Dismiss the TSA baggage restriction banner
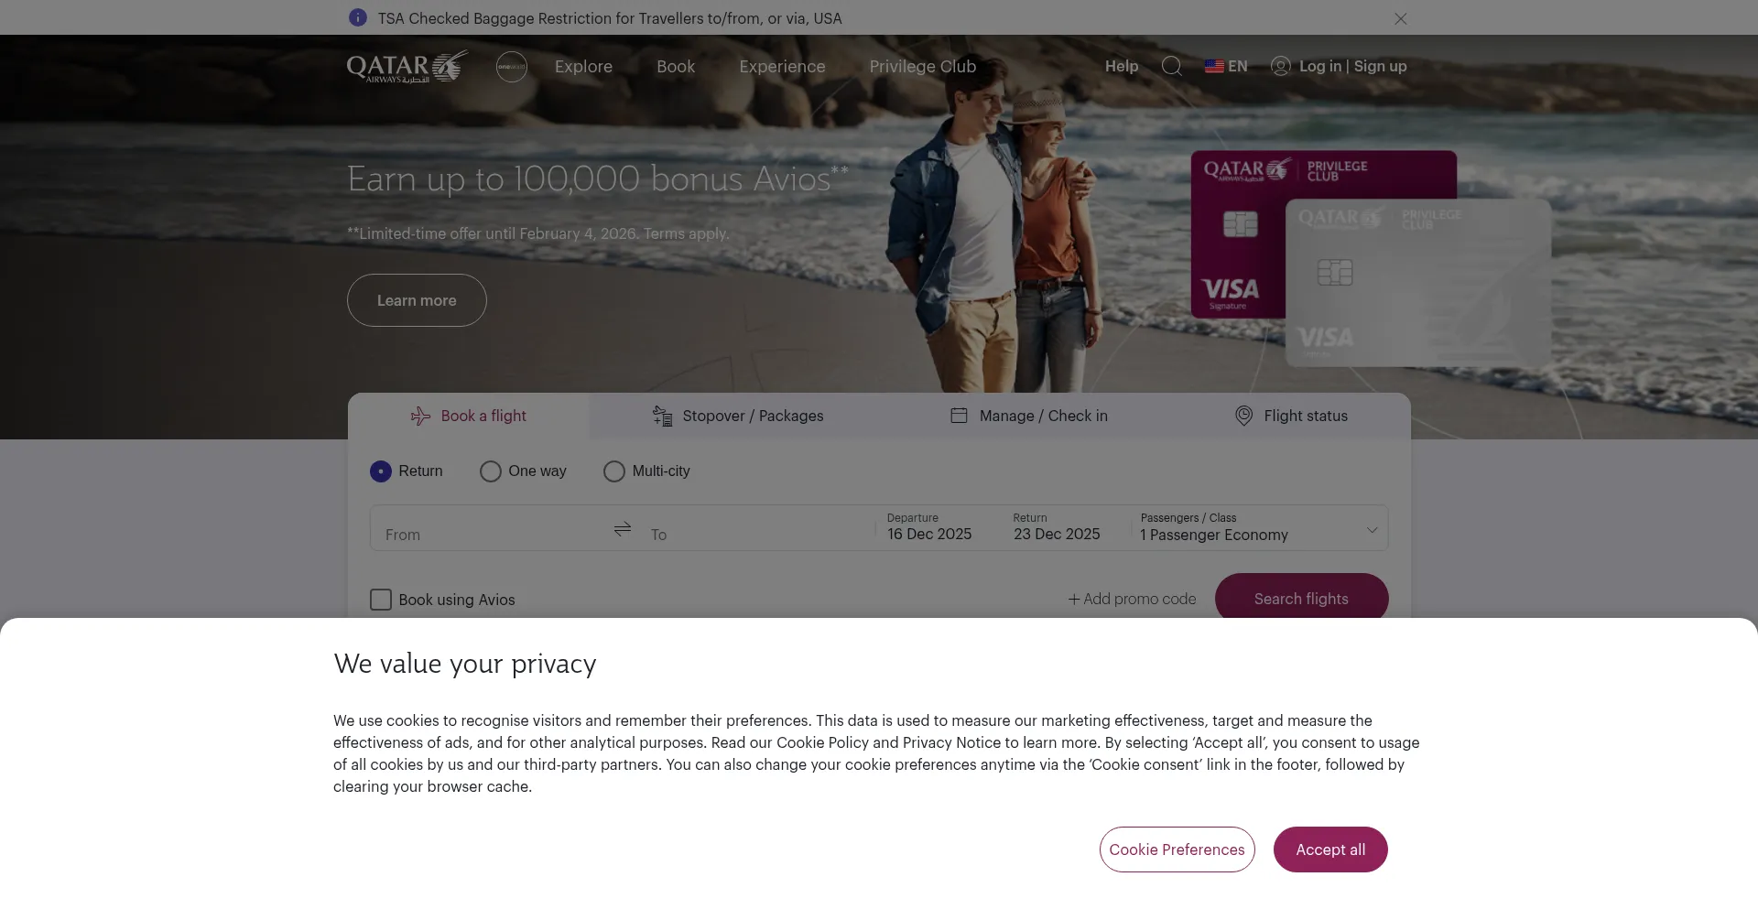 pos(1401,18)
